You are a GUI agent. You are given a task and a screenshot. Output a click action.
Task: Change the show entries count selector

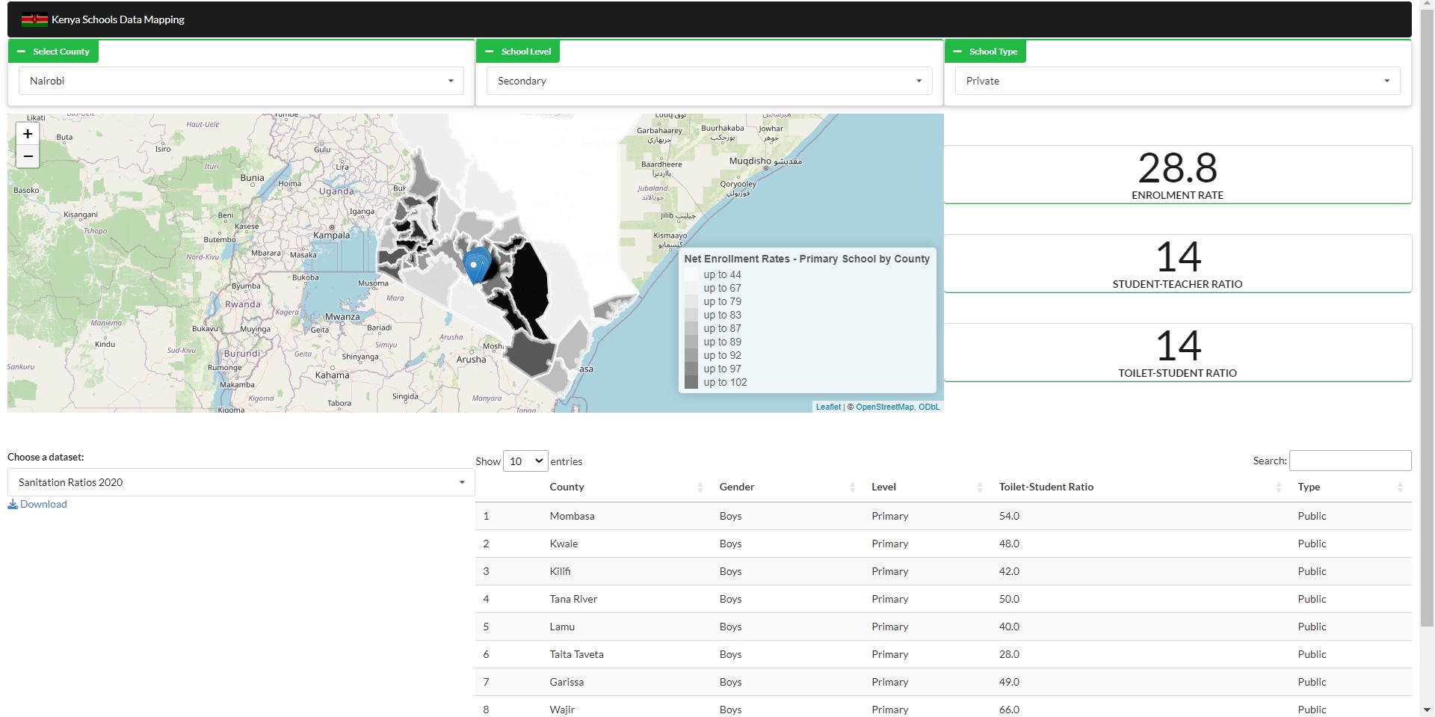pyautogui.click(x=525, y=461)
